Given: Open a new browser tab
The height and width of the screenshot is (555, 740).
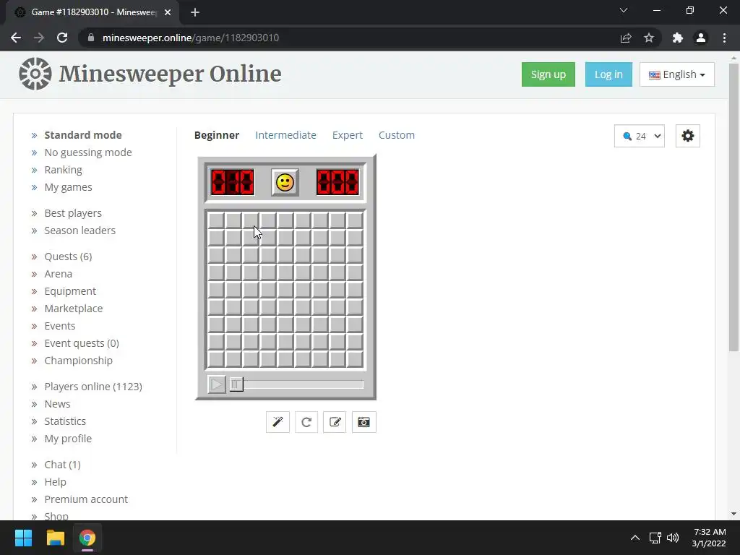Looking at the screenshot, I should click(x=195, y=12).
